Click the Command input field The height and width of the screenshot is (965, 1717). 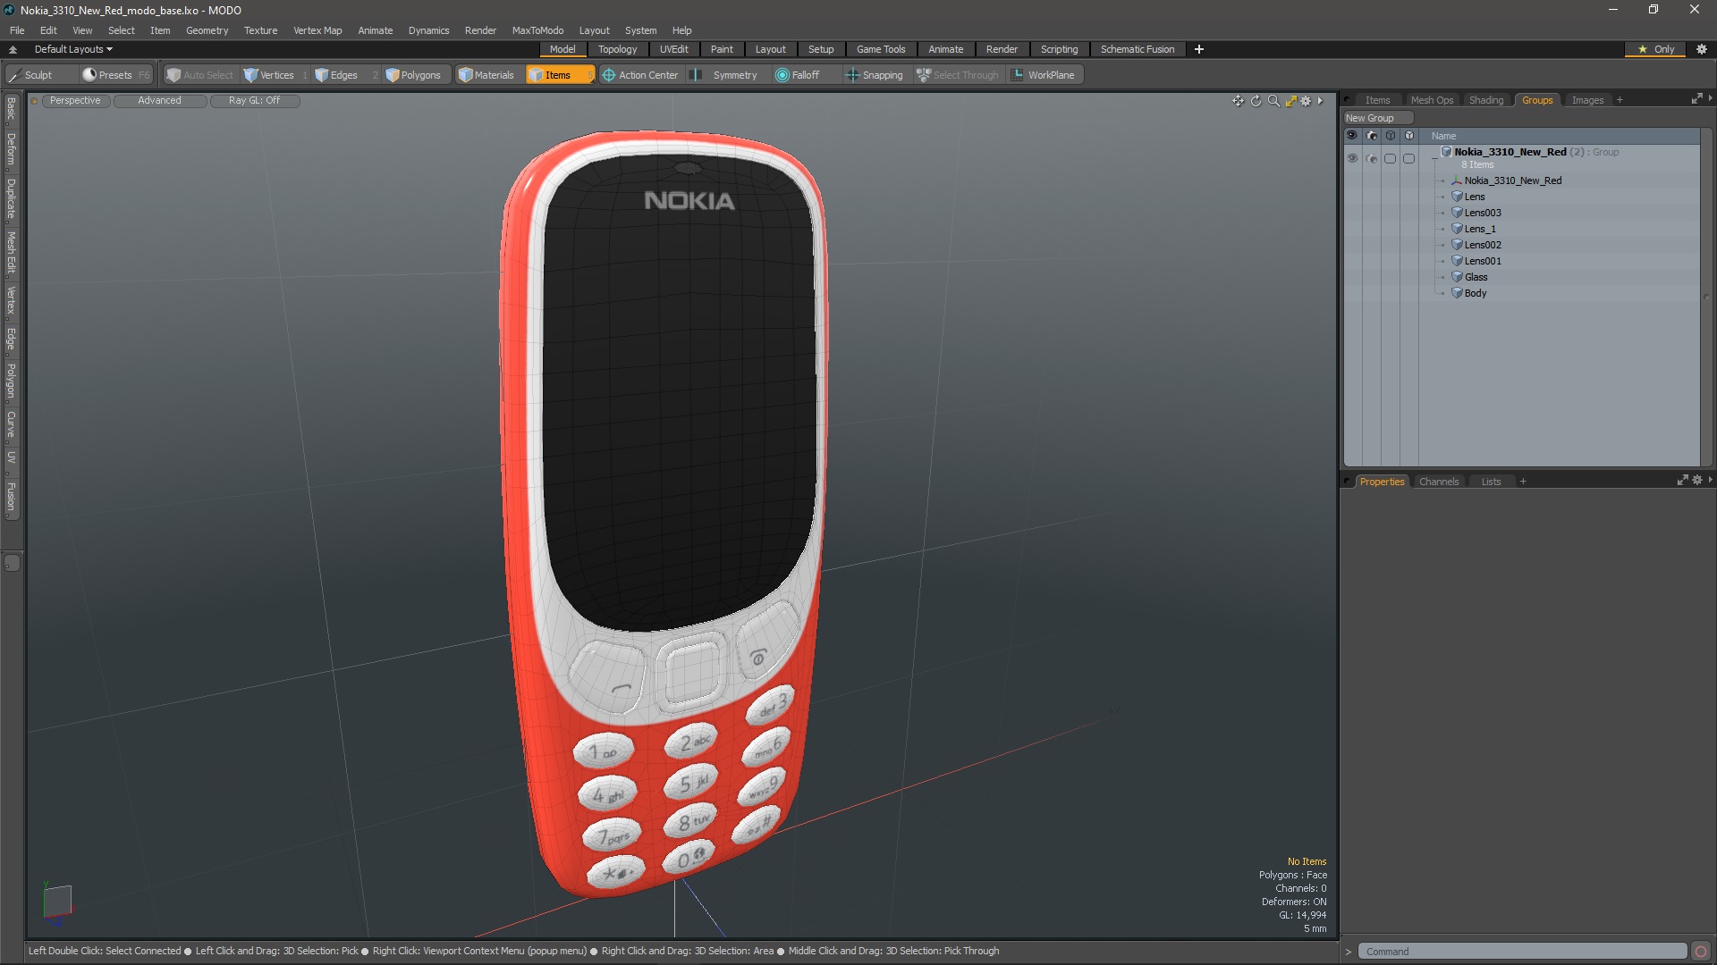coord(1522,952)
